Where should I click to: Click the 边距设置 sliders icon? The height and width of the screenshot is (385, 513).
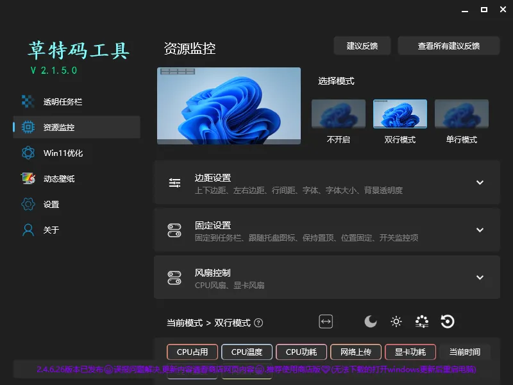coord(174,183)
